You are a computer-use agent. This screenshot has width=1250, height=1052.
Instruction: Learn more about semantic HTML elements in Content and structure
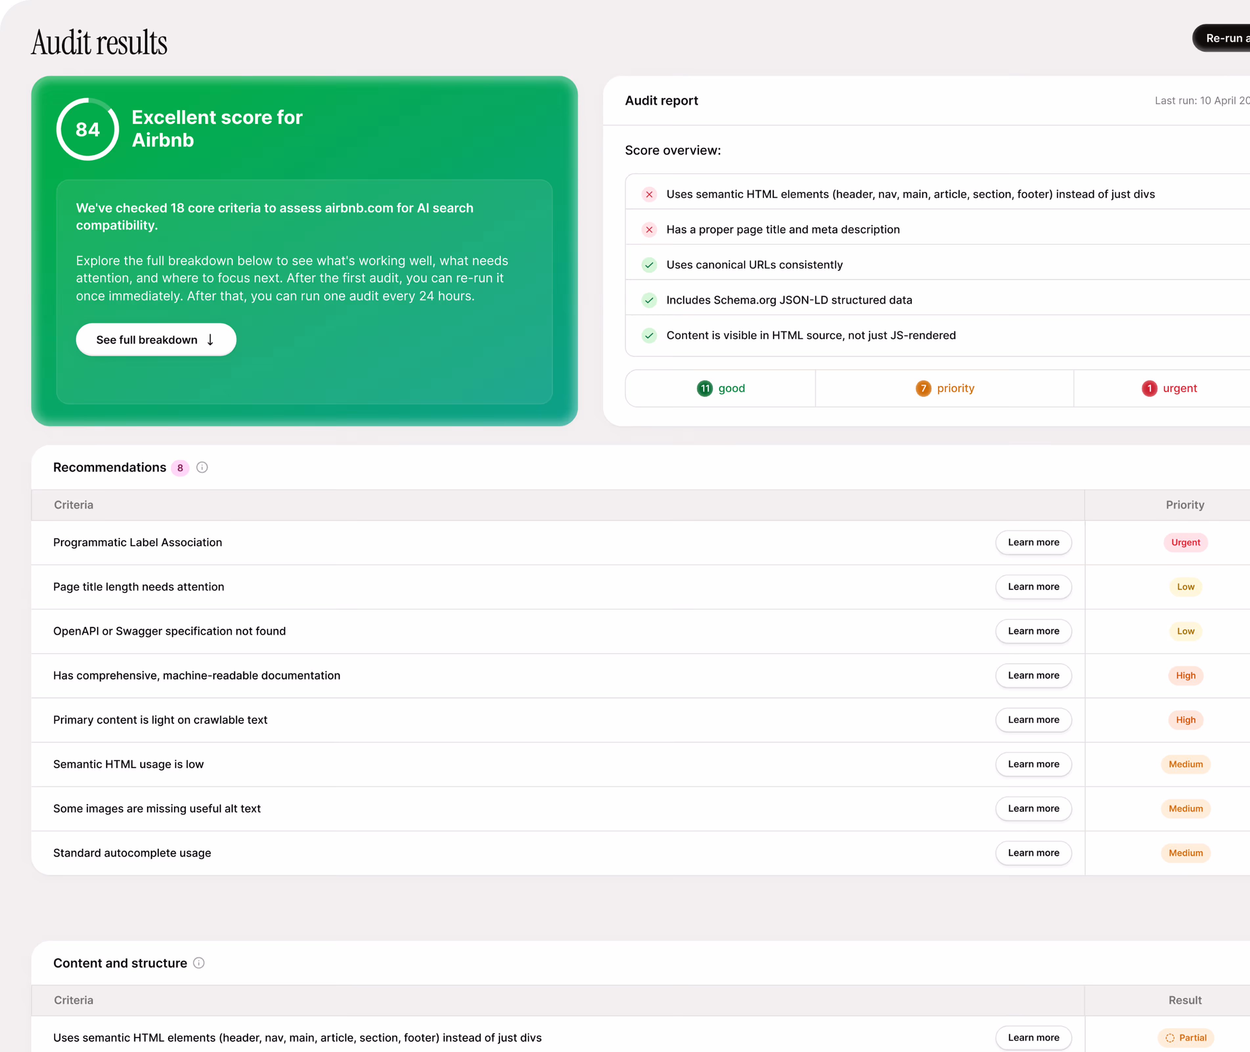click(1034, 1038)
